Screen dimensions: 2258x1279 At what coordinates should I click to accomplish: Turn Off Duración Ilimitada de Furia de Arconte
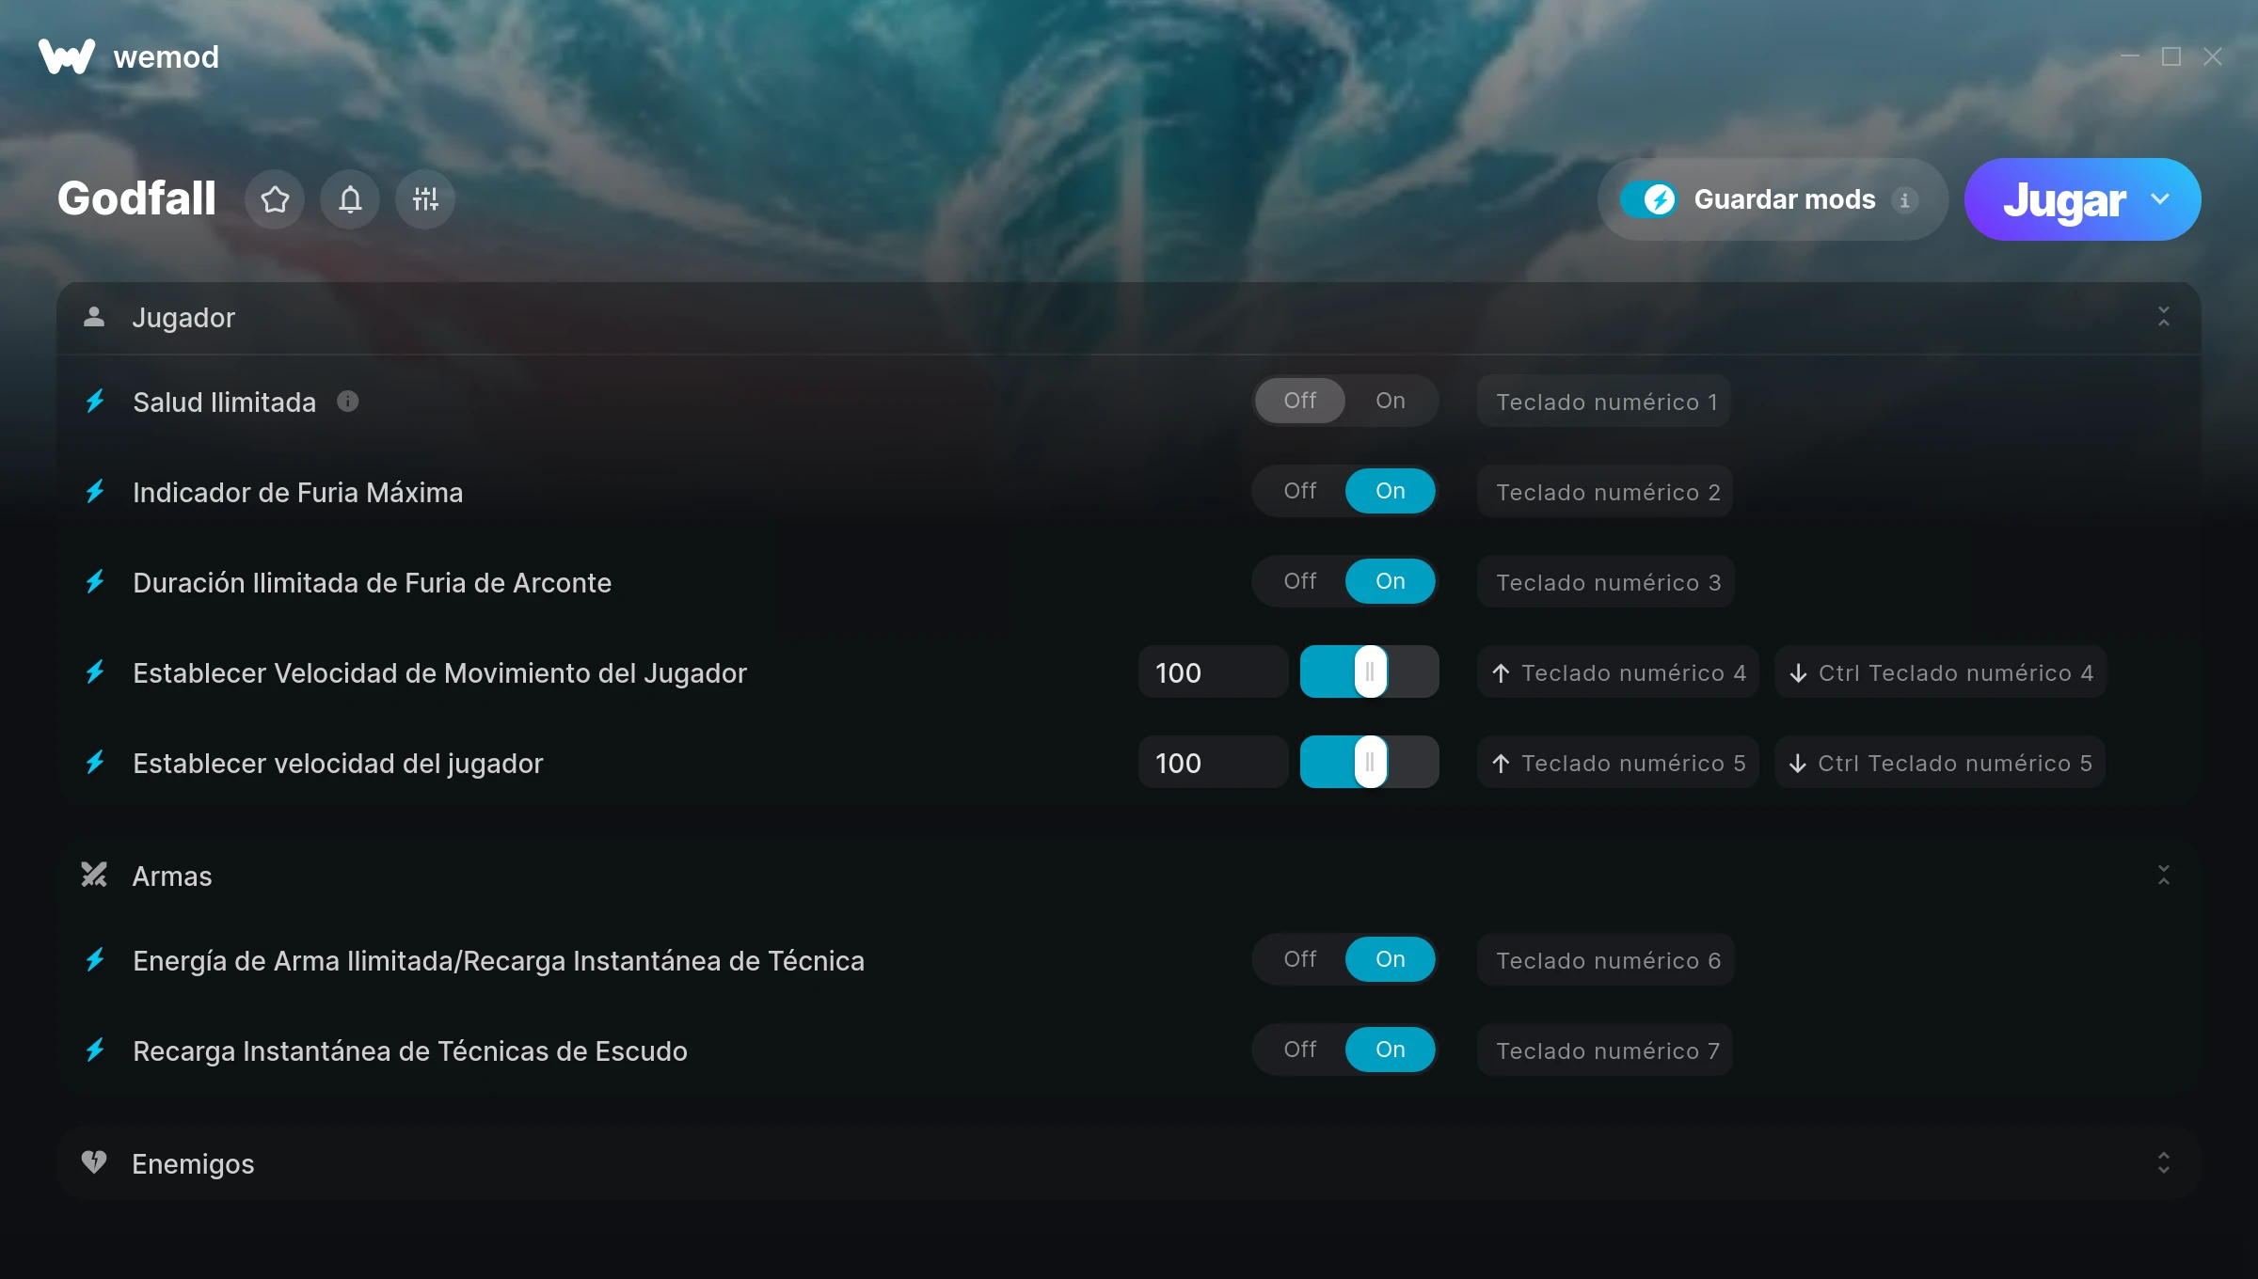(1300, 581)
